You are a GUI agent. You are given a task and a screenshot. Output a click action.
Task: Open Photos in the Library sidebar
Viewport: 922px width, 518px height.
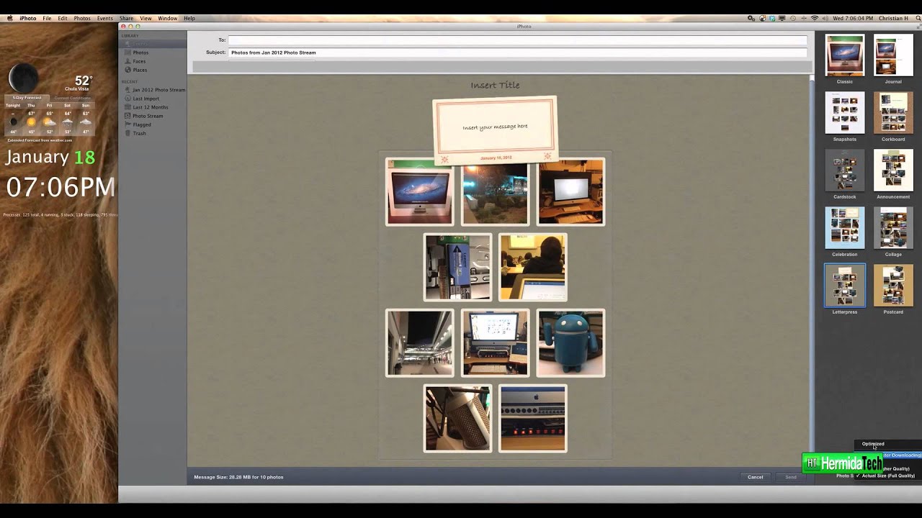pos(140,53)
